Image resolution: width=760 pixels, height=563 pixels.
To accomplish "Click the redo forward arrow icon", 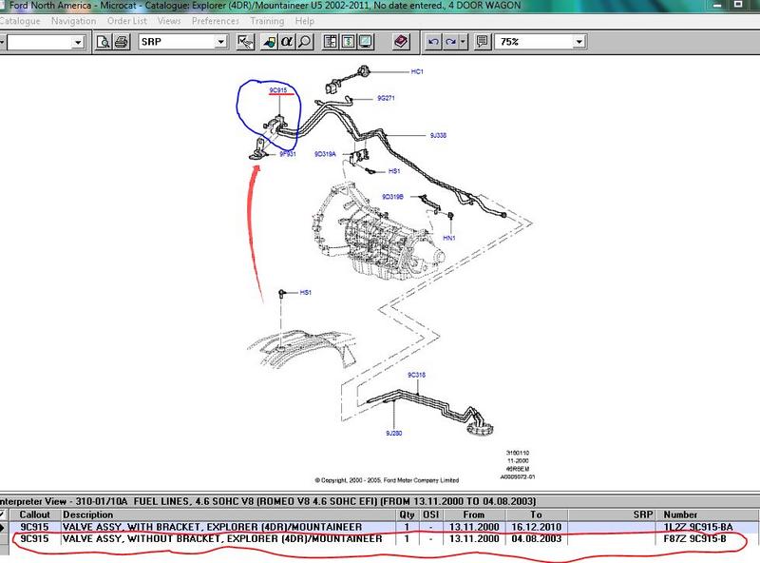I will 450,42.
